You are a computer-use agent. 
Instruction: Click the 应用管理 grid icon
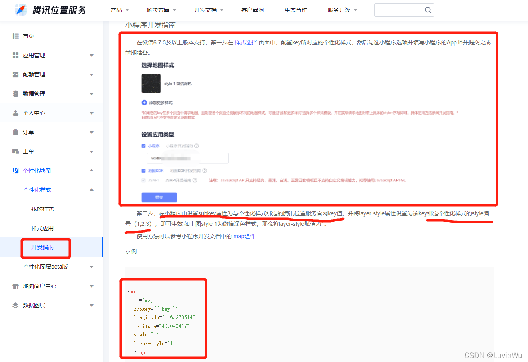coord(16,55)
